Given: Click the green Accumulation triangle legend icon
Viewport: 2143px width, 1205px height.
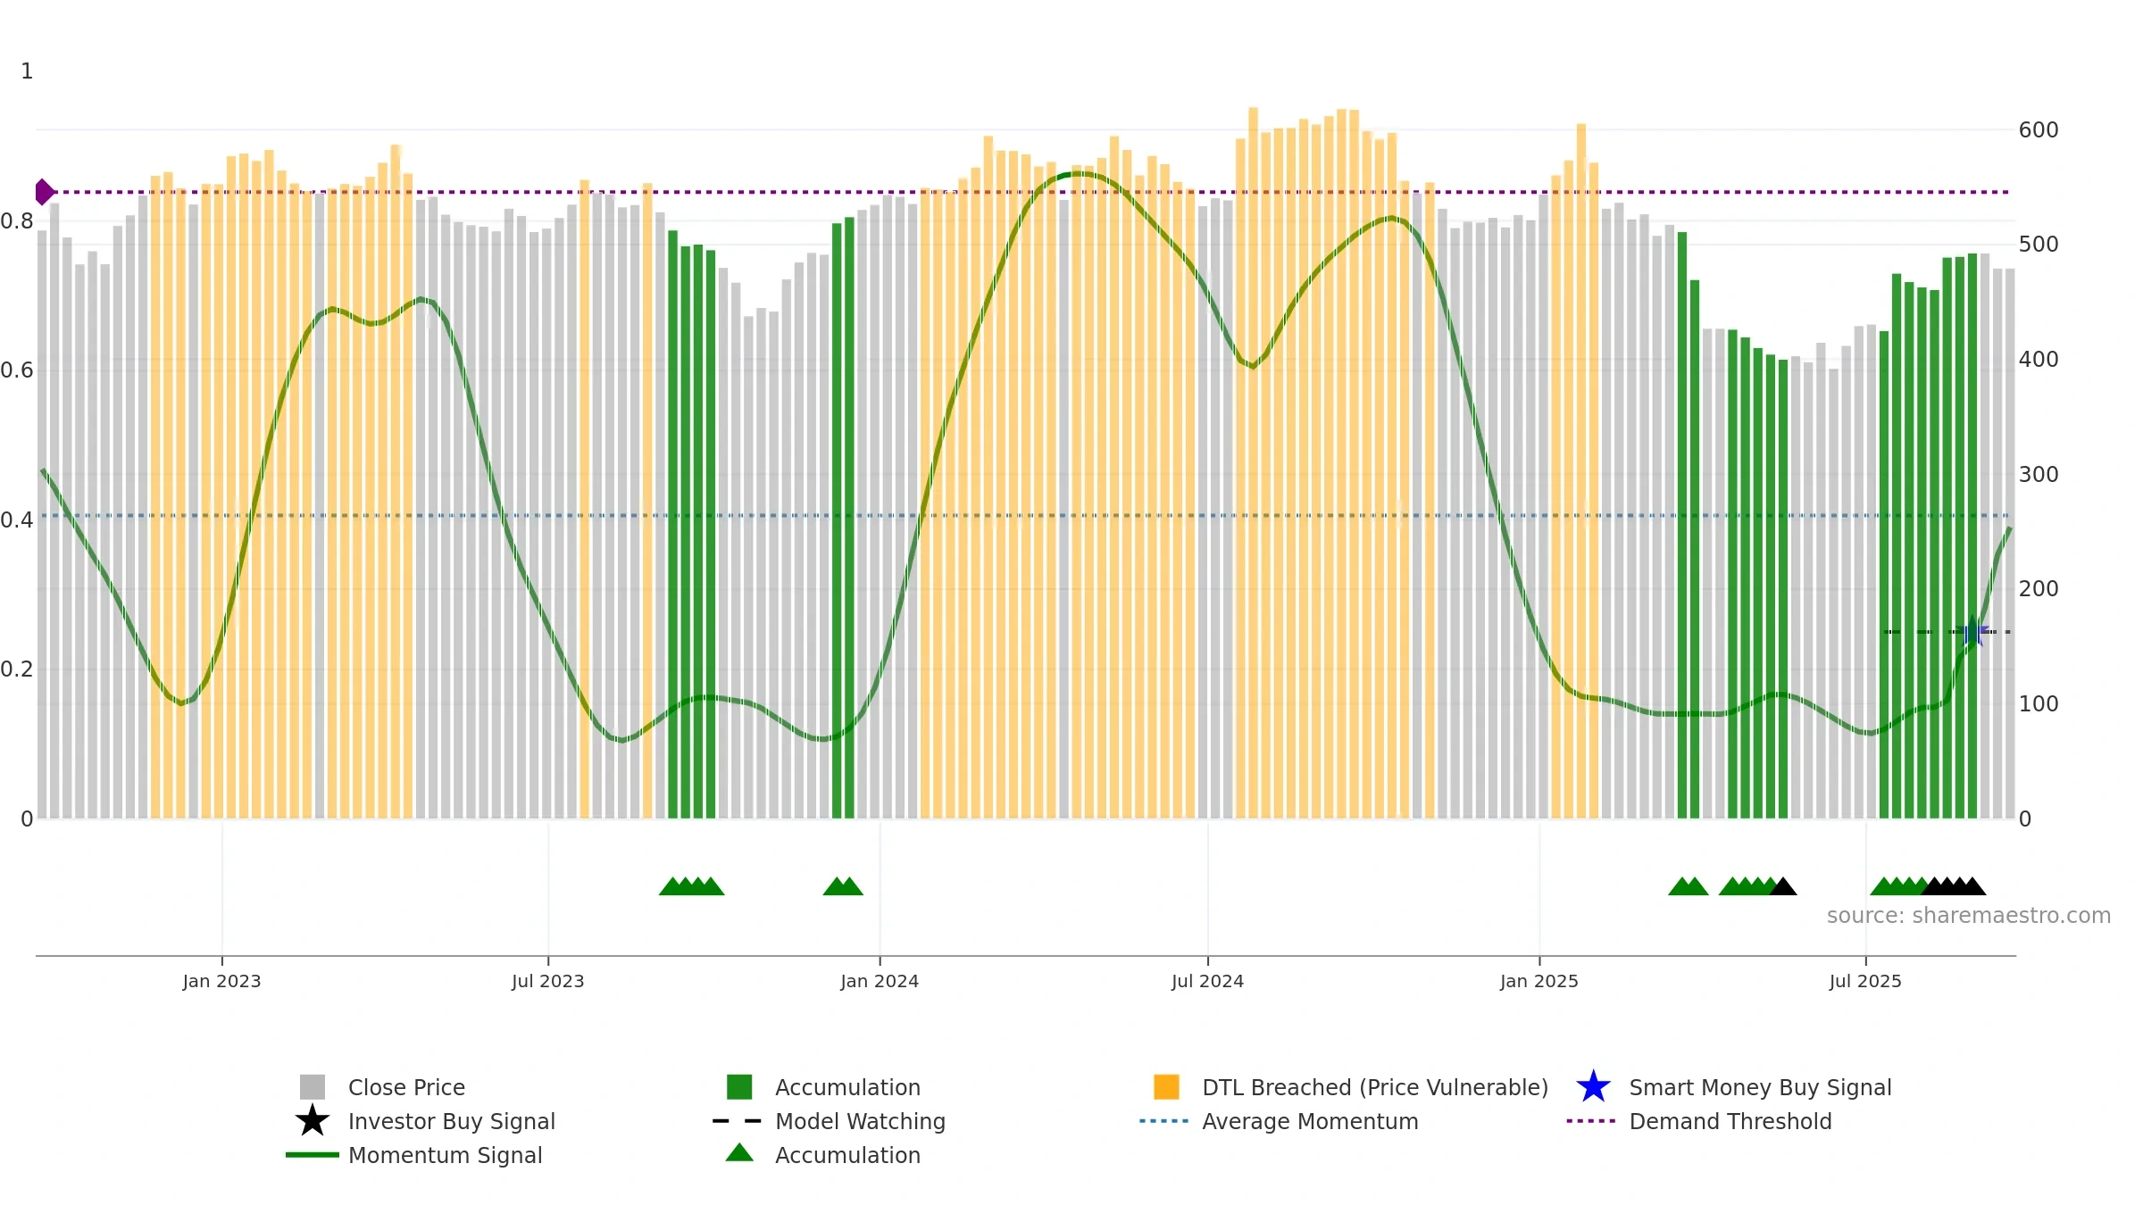Looking at the screenshot, I should click(x=739, y=1152).
